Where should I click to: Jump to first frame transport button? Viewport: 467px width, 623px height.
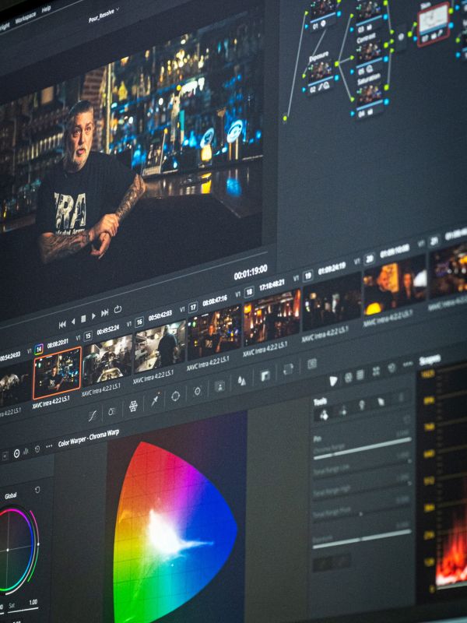[62, 324]
